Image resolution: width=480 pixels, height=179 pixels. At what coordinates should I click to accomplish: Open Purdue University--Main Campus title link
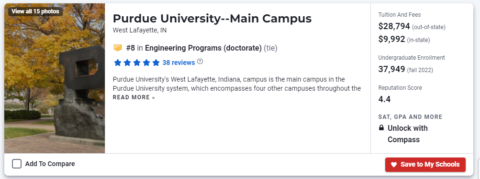coord(212,19)
